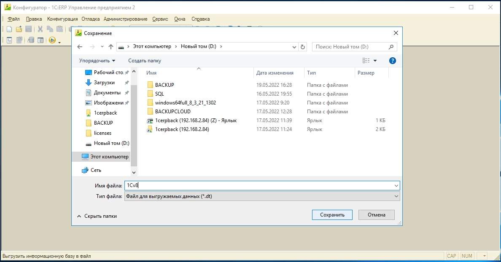Open the Файл menu
This screenshot has width=501, height=262.
pos(14,19)
